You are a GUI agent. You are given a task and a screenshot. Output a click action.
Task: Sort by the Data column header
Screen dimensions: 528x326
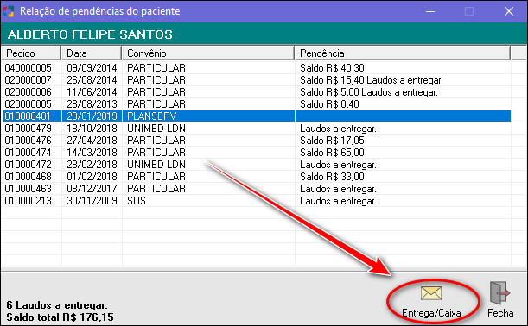tap(92, 53)
